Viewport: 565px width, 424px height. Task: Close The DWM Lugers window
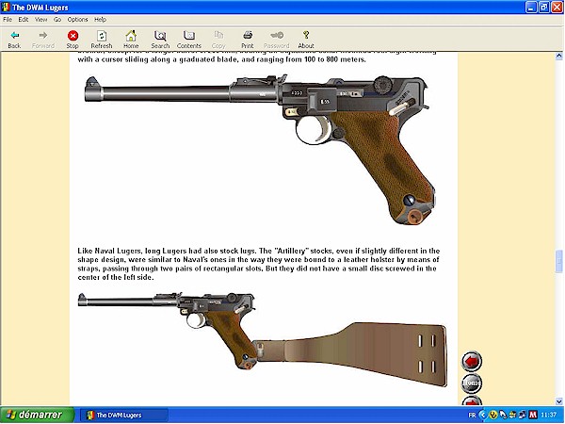[557, 8]
